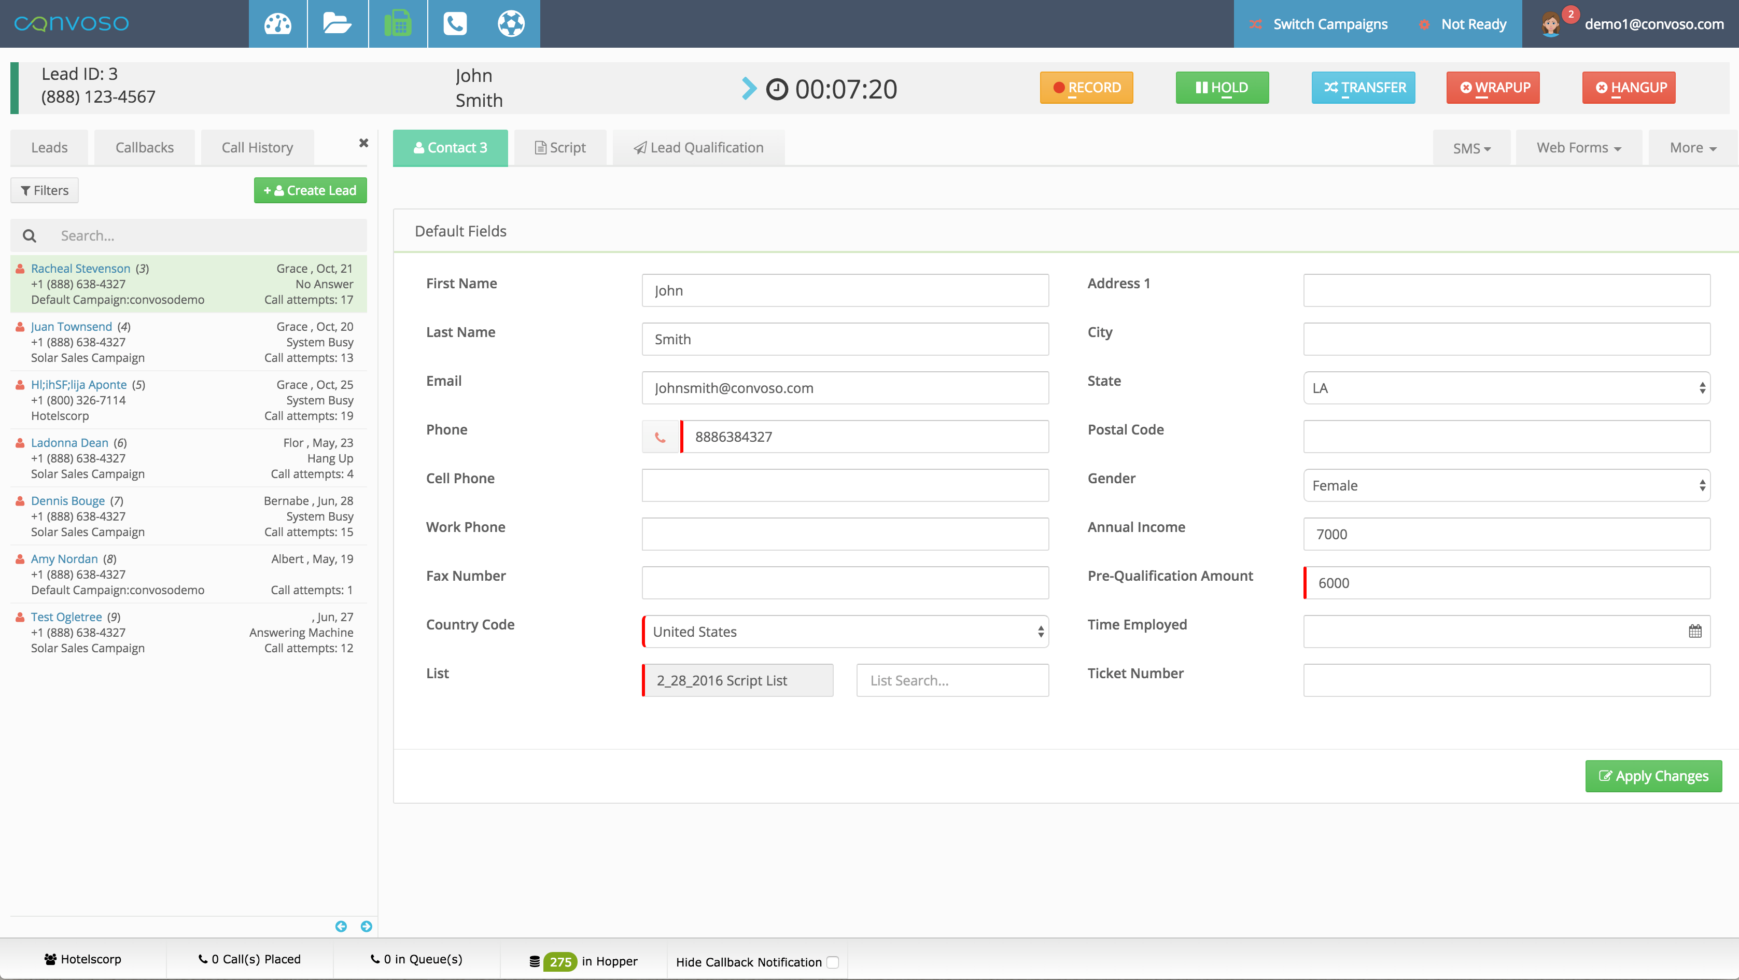Open the Callbacks tab
1739x980 pixels.
click(x=144, y=147)
